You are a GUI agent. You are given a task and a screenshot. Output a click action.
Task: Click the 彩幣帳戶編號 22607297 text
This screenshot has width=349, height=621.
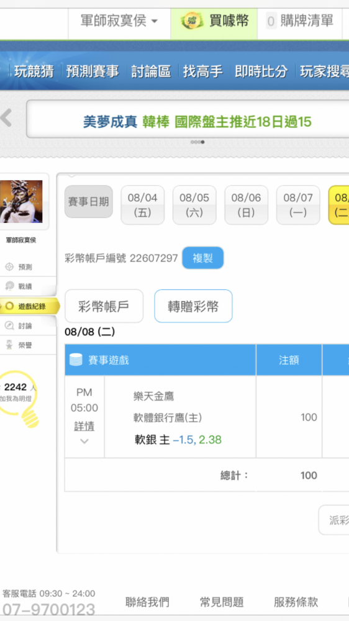121,258
